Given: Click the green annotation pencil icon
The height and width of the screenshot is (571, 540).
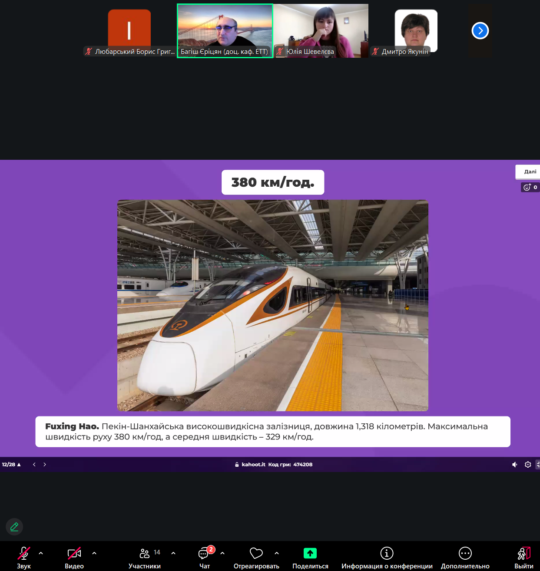Looking at the screenshot, I should point(14,527).
